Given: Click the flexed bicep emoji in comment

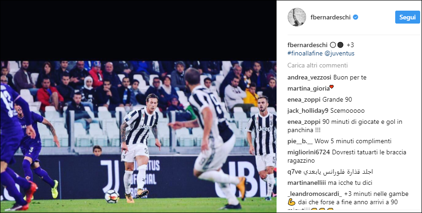Looking at the screenshot, I should click(x=292, y=202).
